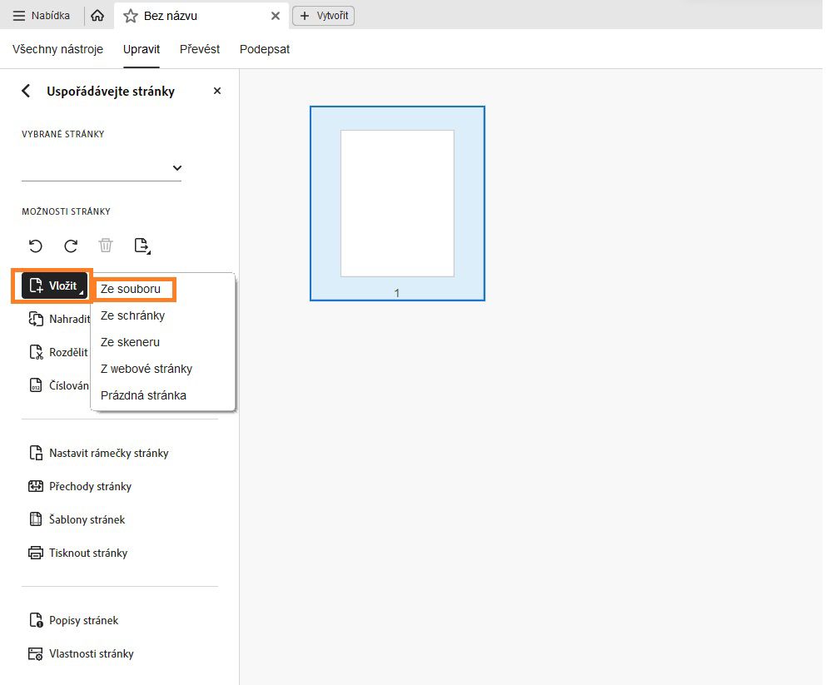This screenshot has height=685, width=830.
Task: Click the Číslování page numbering icon
Action: pos(36,385)
